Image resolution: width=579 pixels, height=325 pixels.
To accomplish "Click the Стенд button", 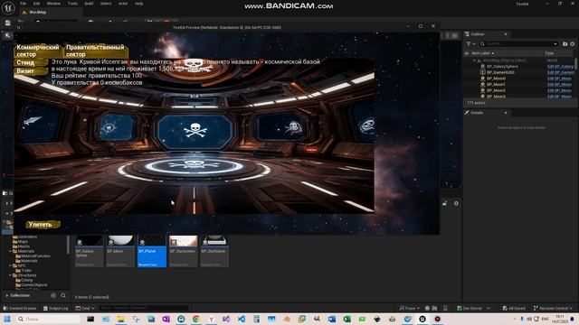I will click(30, 63).
